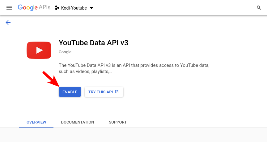The width and height of the screenshot is (267, 142).
Task: Click the Google APIs logo
Action: tap(34, 8)
